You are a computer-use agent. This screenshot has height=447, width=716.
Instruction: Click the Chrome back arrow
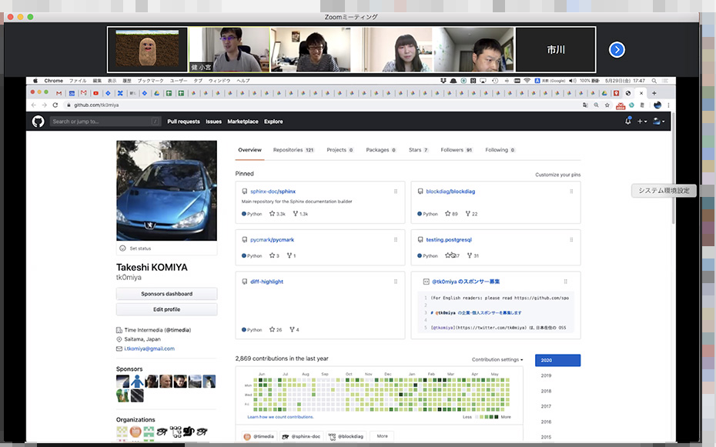pos(33,105)
